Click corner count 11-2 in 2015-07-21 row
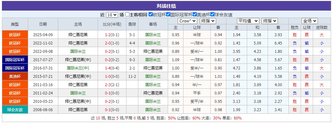The image size is (332, 123). coord(132,77)
